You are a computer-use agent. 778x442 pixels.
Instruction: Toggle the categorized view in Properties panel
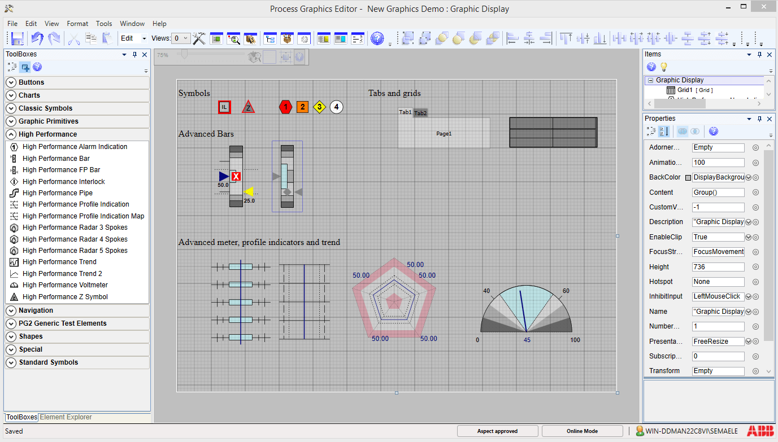point(651,131)
